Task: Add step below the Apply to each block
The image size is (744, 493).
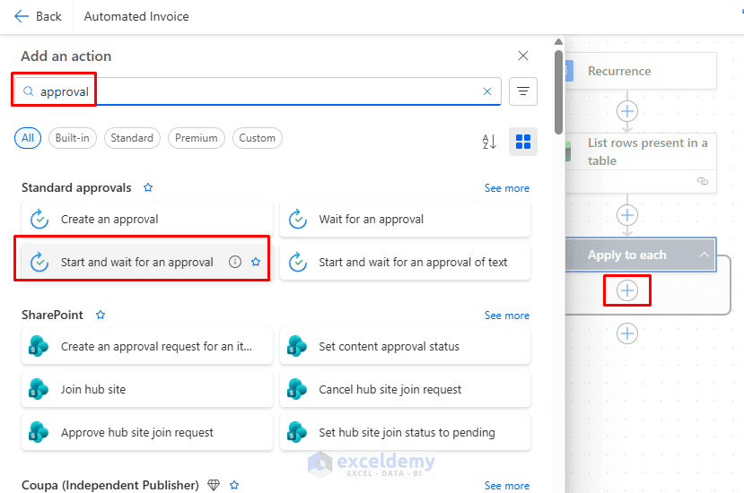Action: point(626,333)
